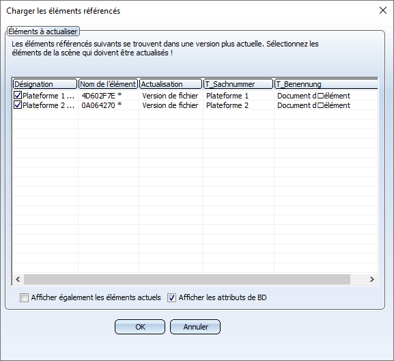Image resolution: width=394 pixels, height=361 pixels.
Task: Sort by Nom de l'élément column header
Action: tap(109, 84)
